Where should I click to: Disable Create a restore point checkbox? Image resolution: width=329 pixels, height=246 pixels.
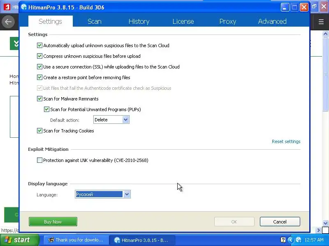[x=39, y=77]
